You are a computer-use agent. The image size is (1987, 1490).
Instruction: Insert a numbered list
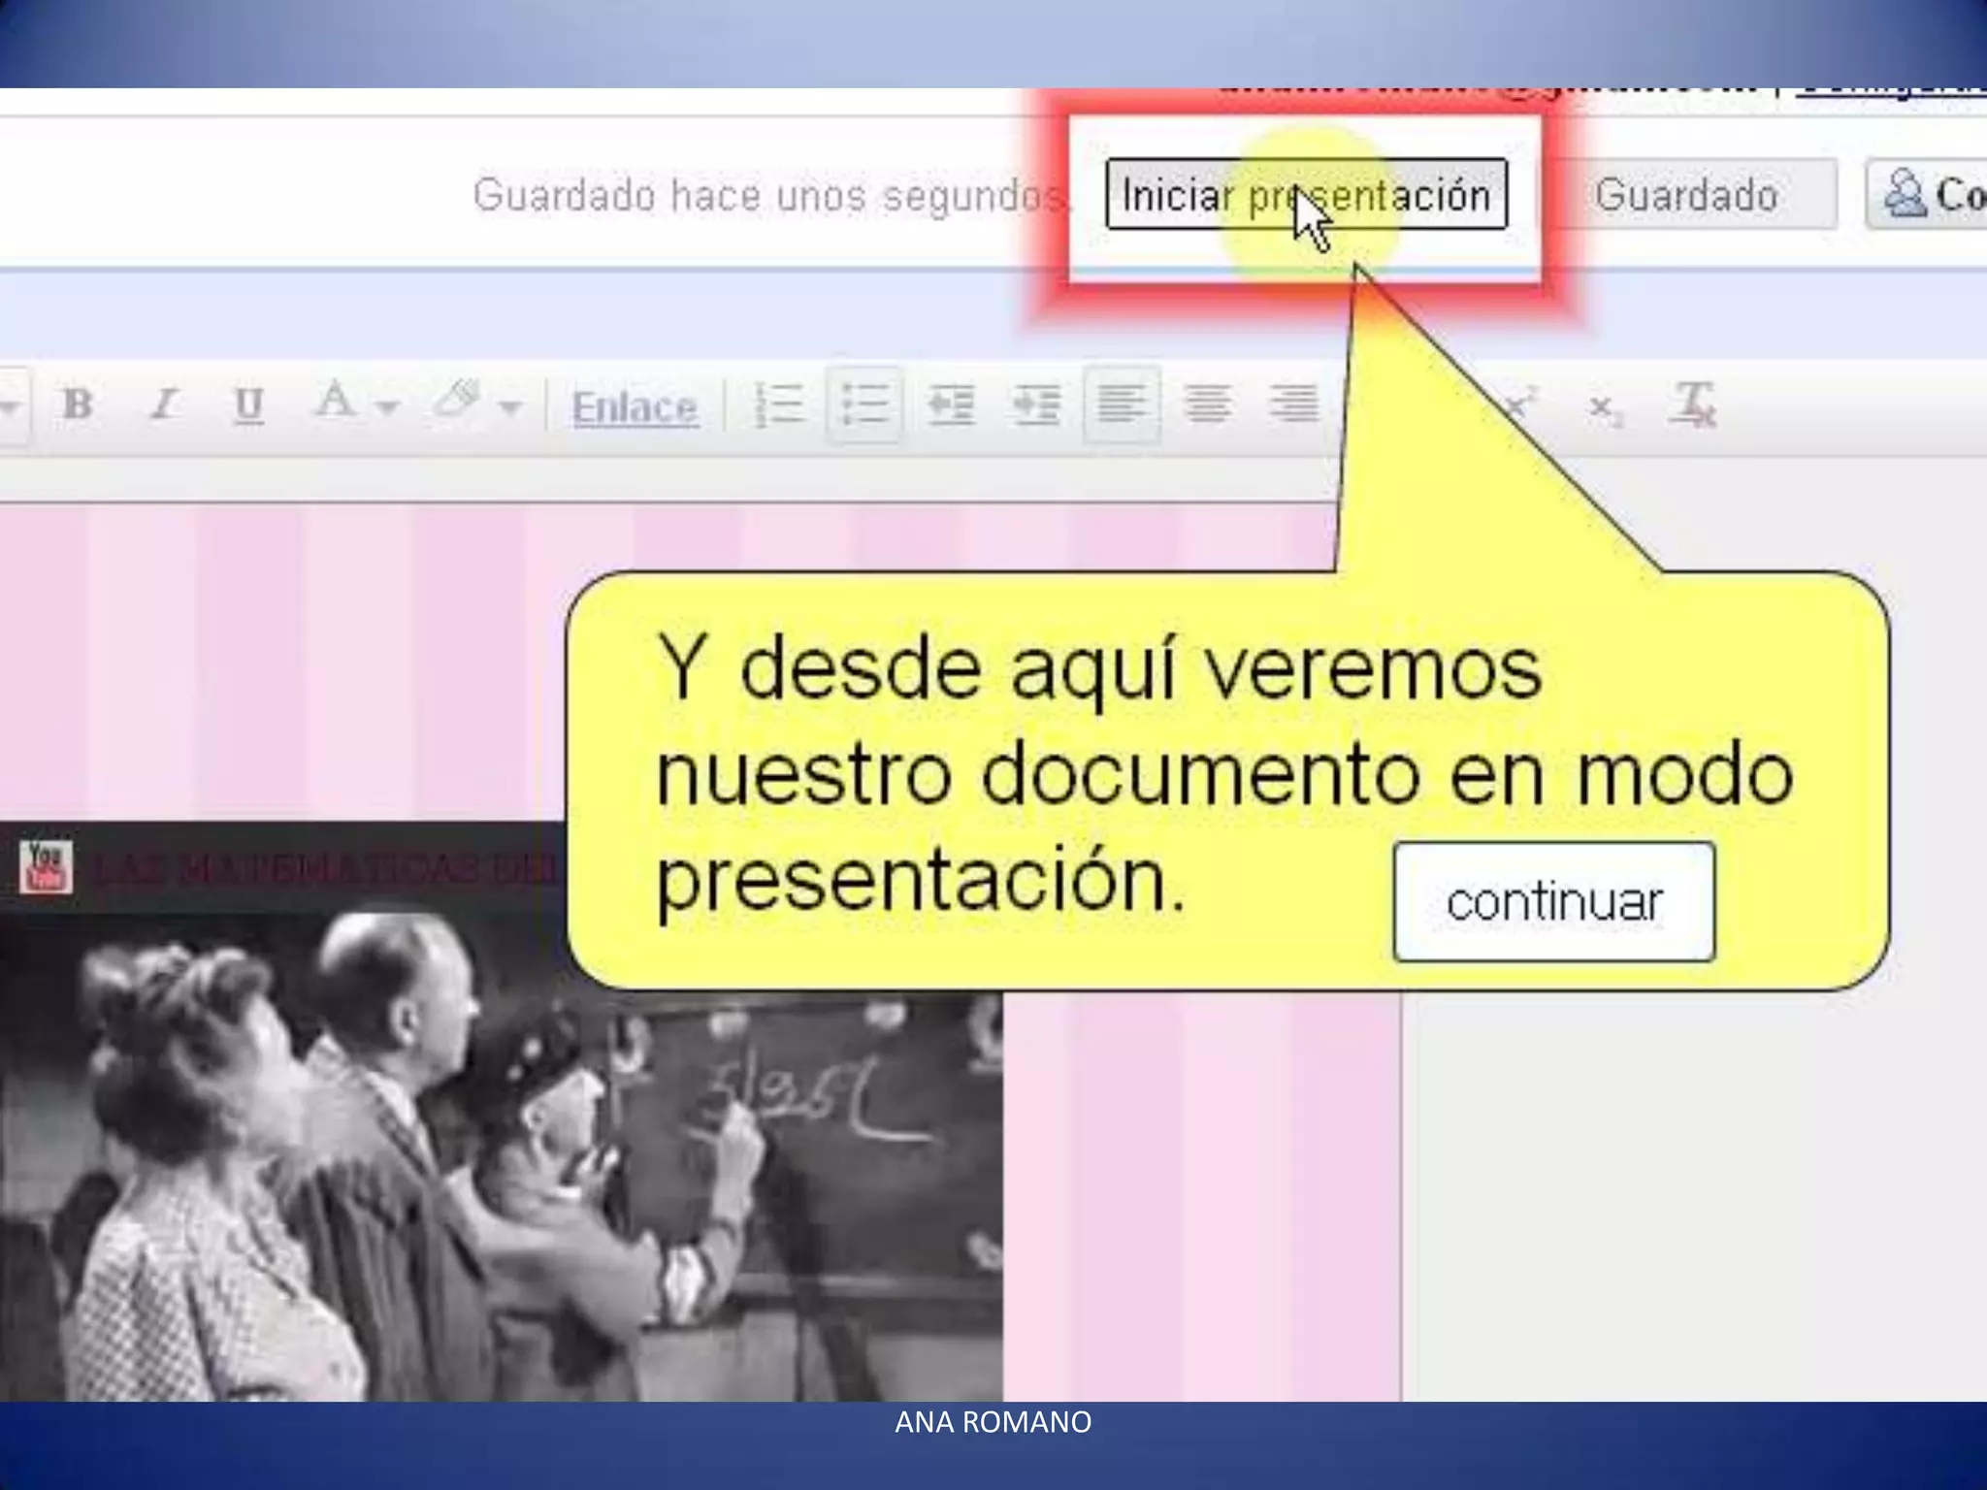[x=779, y=404]
